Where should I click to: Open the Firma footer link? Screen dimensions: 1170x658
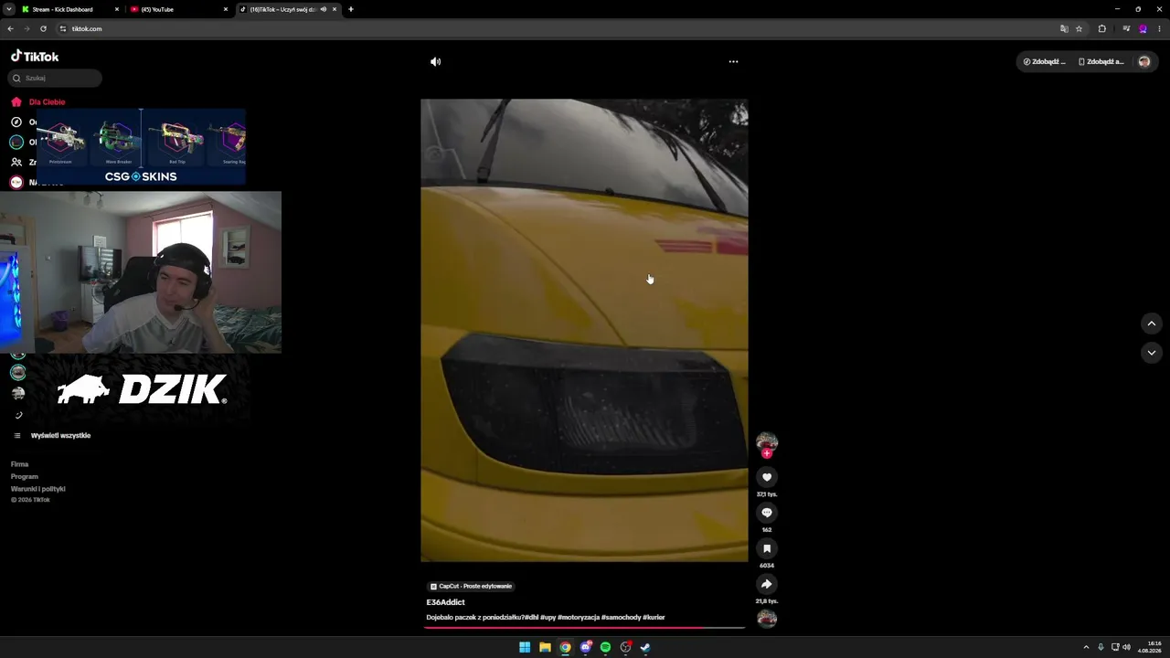click(x=19, y=464)
